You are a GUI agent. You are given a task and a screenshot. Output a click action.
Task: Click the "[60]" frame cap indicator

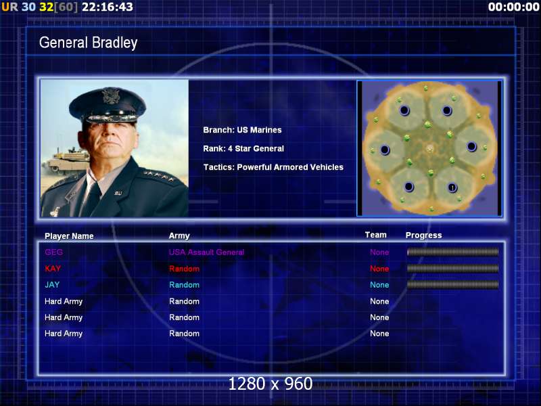click(x=66, y=7)
